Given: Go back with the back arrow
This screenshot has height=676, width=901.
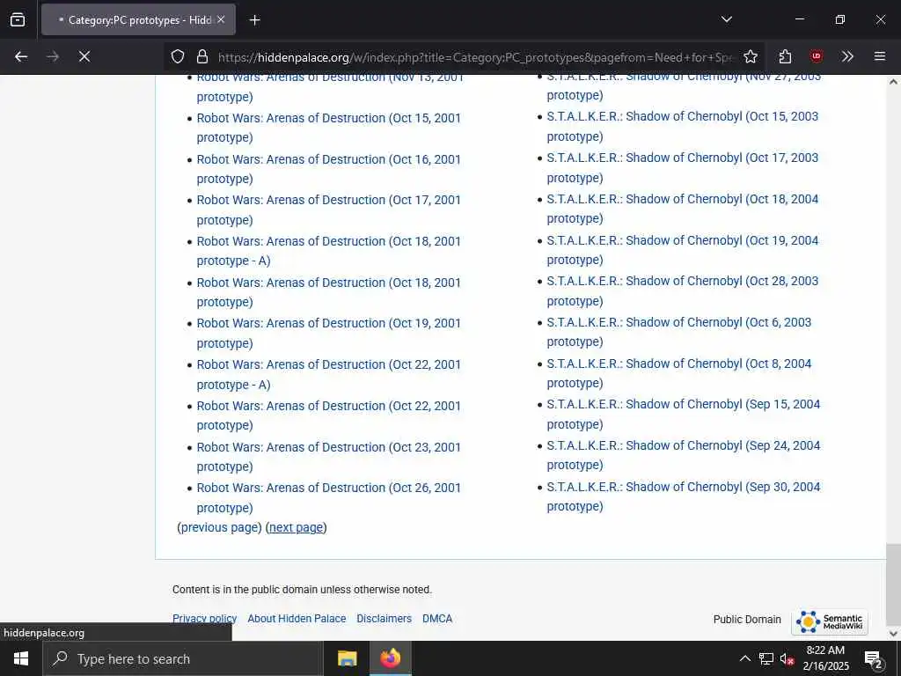Looking at the screenshot, I should [x=21, y=56].
